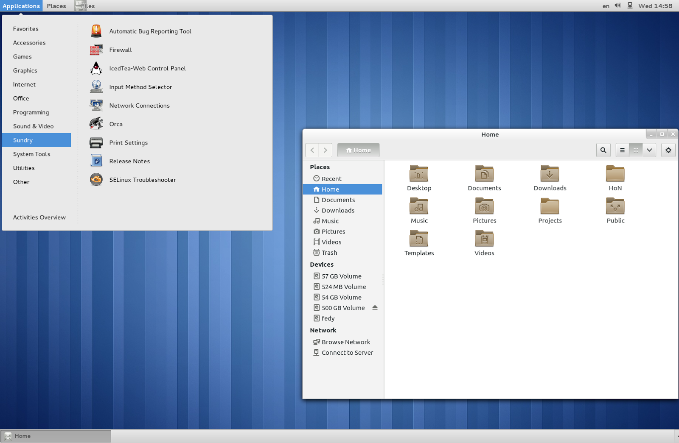Expand the Places menu in the top bar

click(56, 6)
